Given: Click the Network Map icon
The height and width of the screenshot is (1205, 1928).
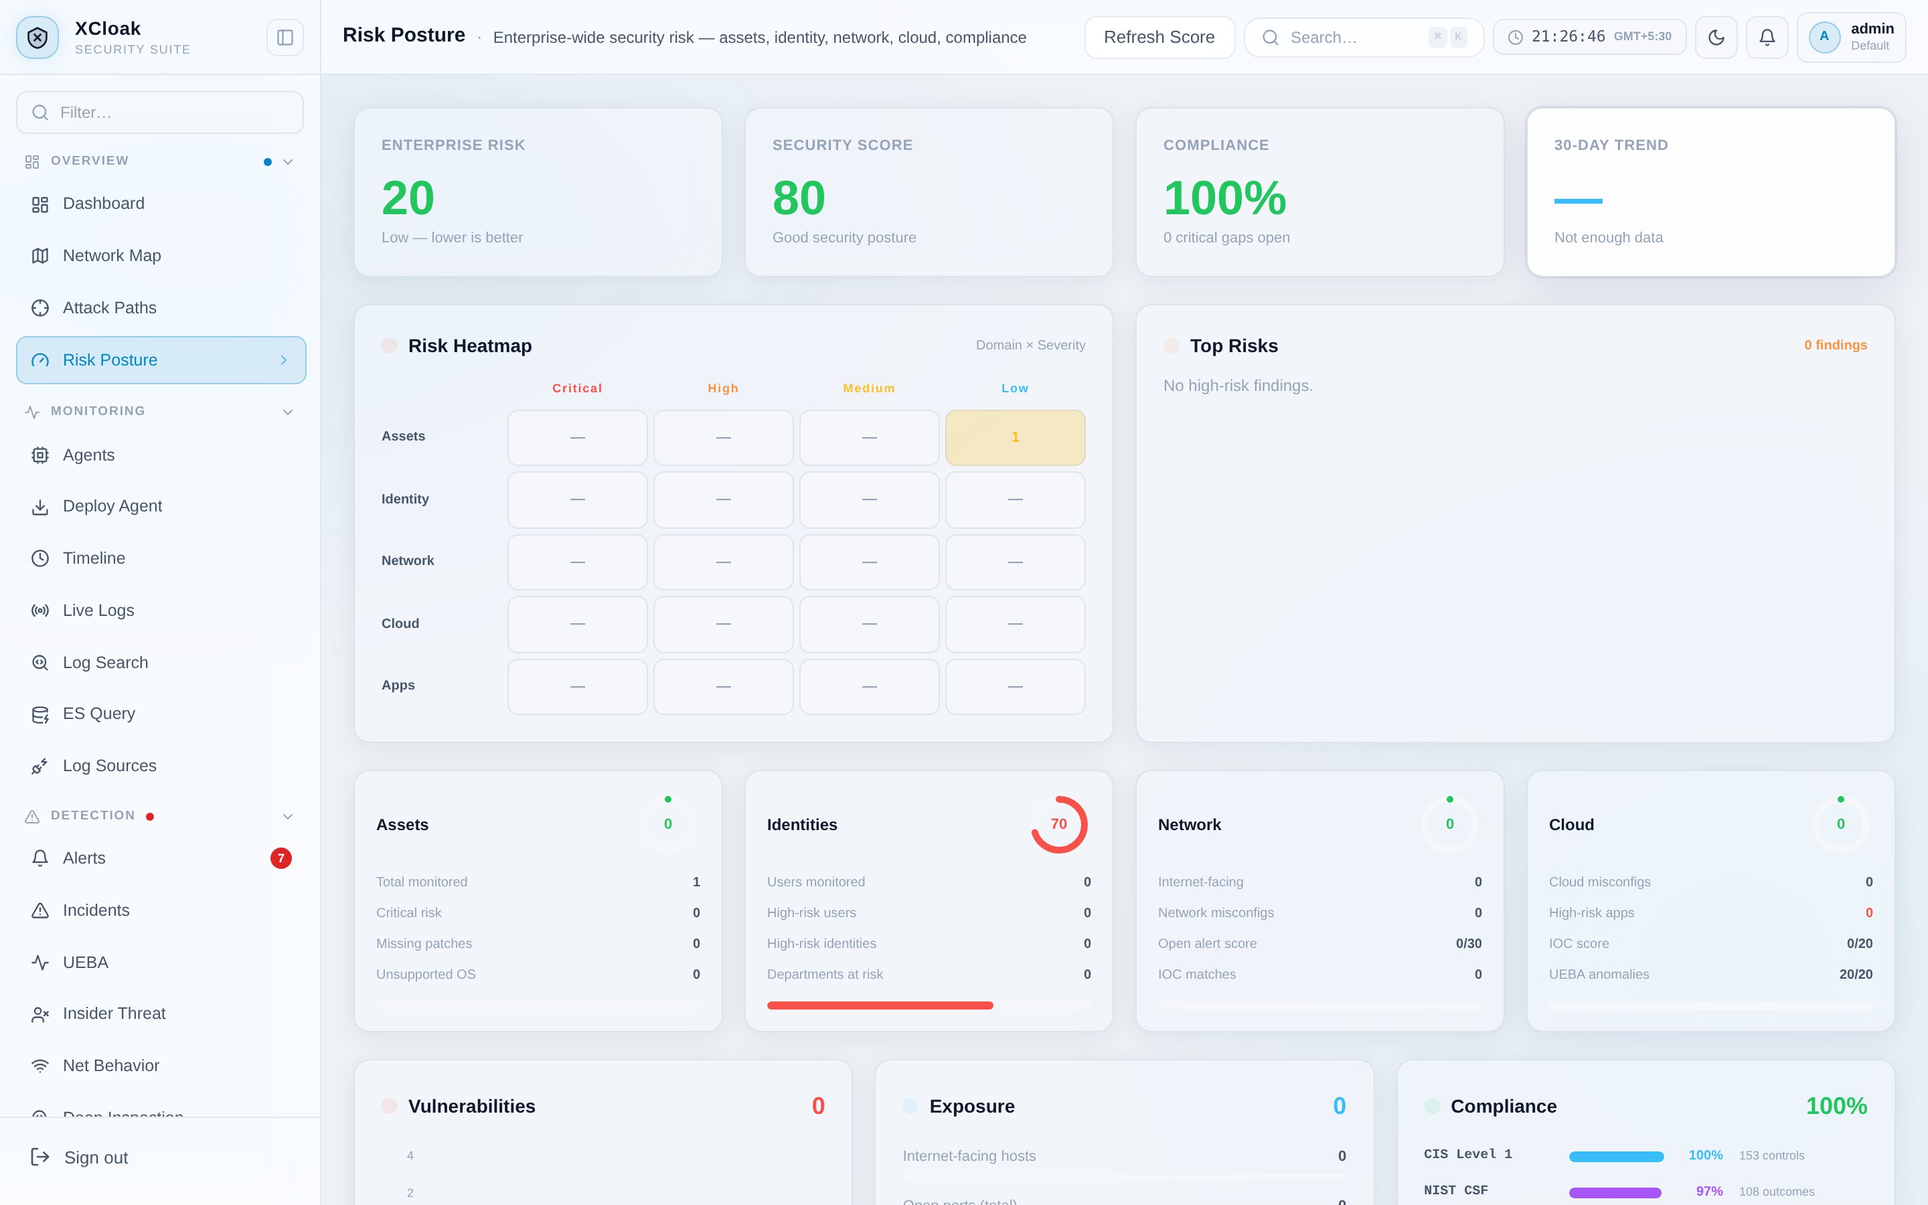Looking at the screenshot, I should coord(40,256).
